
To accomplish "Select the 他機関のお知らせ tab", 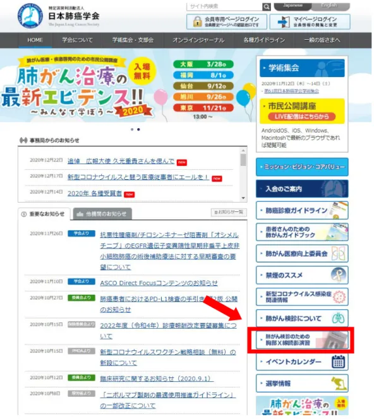I will click(102, 214).
